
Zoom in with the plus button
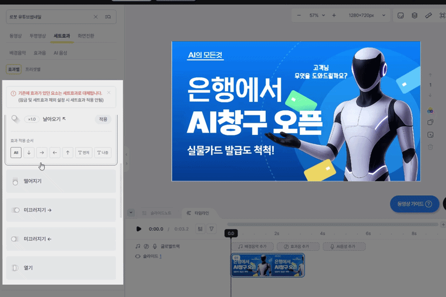point(334,16)
